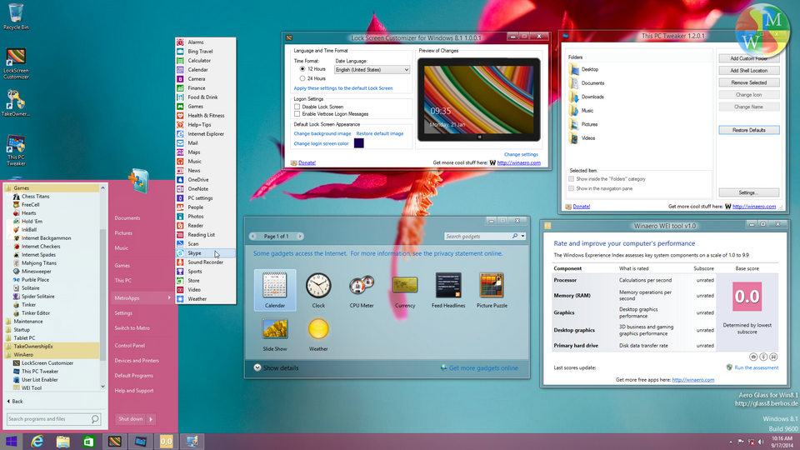Enable the Disable Lock Screen checkbox
The image size is (800, 450).
[x=297, y=107]
